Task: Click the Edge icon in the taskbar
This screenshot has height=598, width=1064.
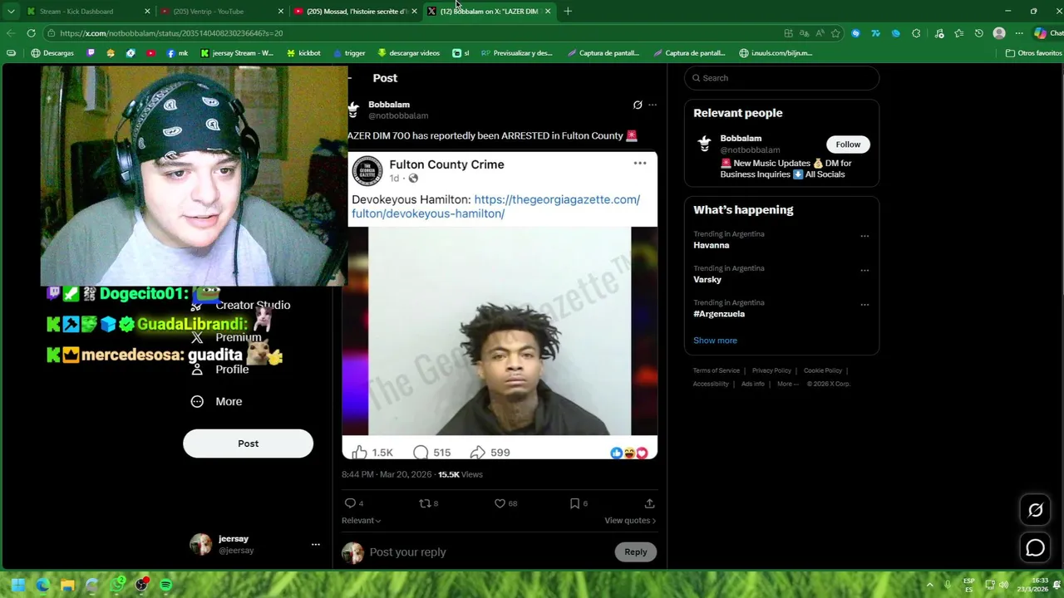Action: (x=42, y=585)
